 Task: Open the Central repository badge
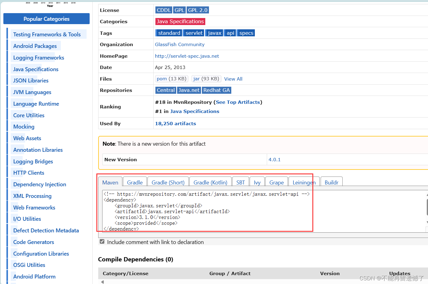click(166, 90)
